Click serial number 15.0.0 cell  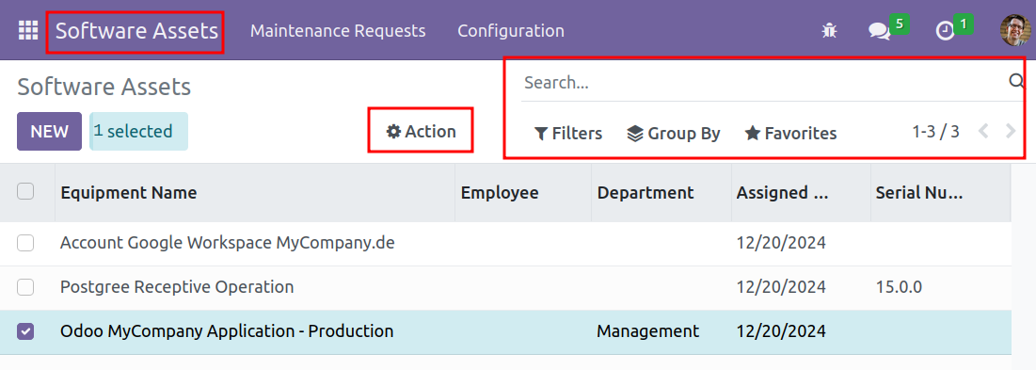(x=899, y=287)
